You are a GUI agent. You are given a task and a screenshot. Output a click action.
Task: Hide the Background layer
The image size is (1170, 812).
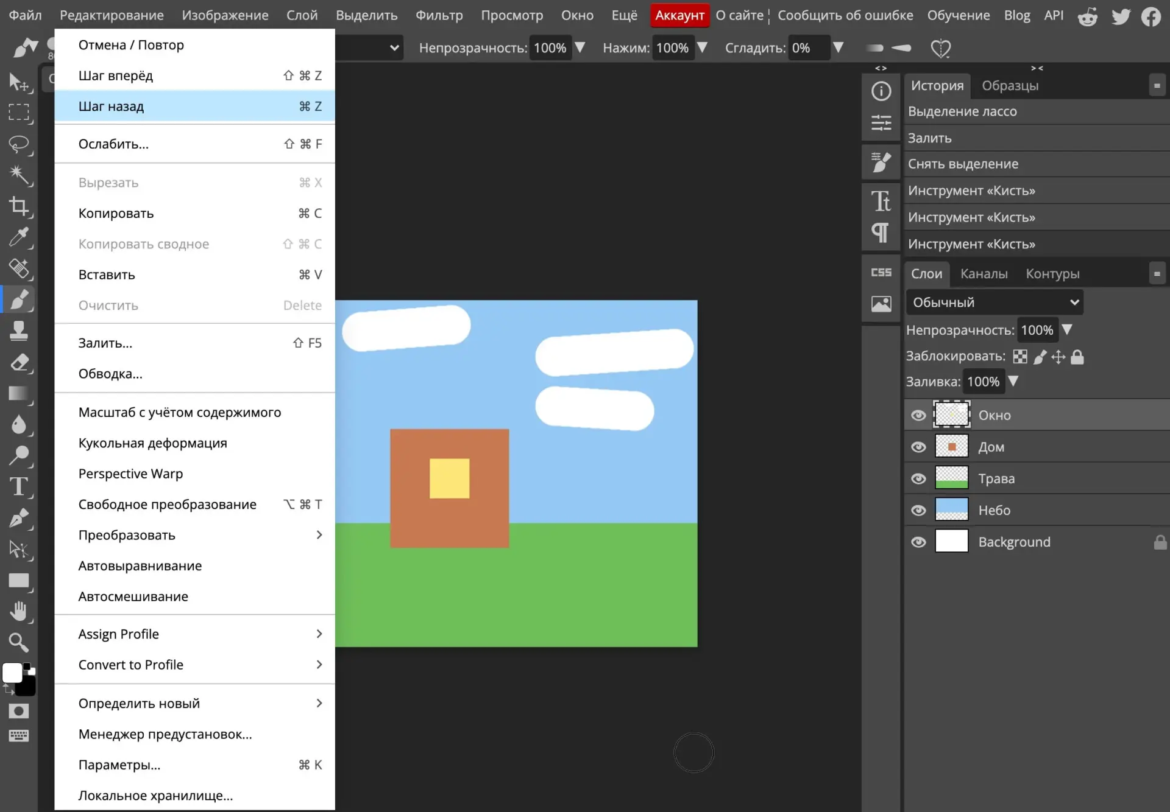[918, 542]
